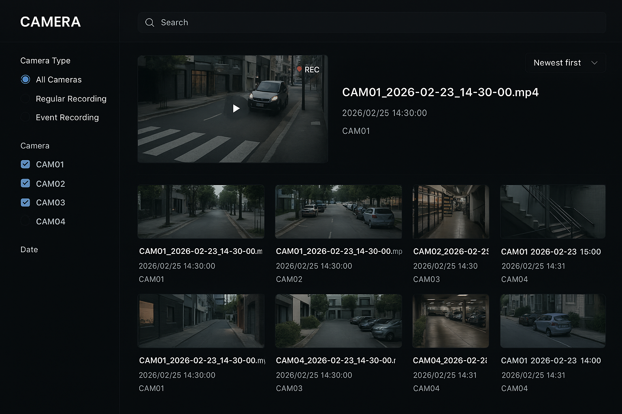Play the featured CAM01 video
This screenshot has height=414, width=622.
236,108
